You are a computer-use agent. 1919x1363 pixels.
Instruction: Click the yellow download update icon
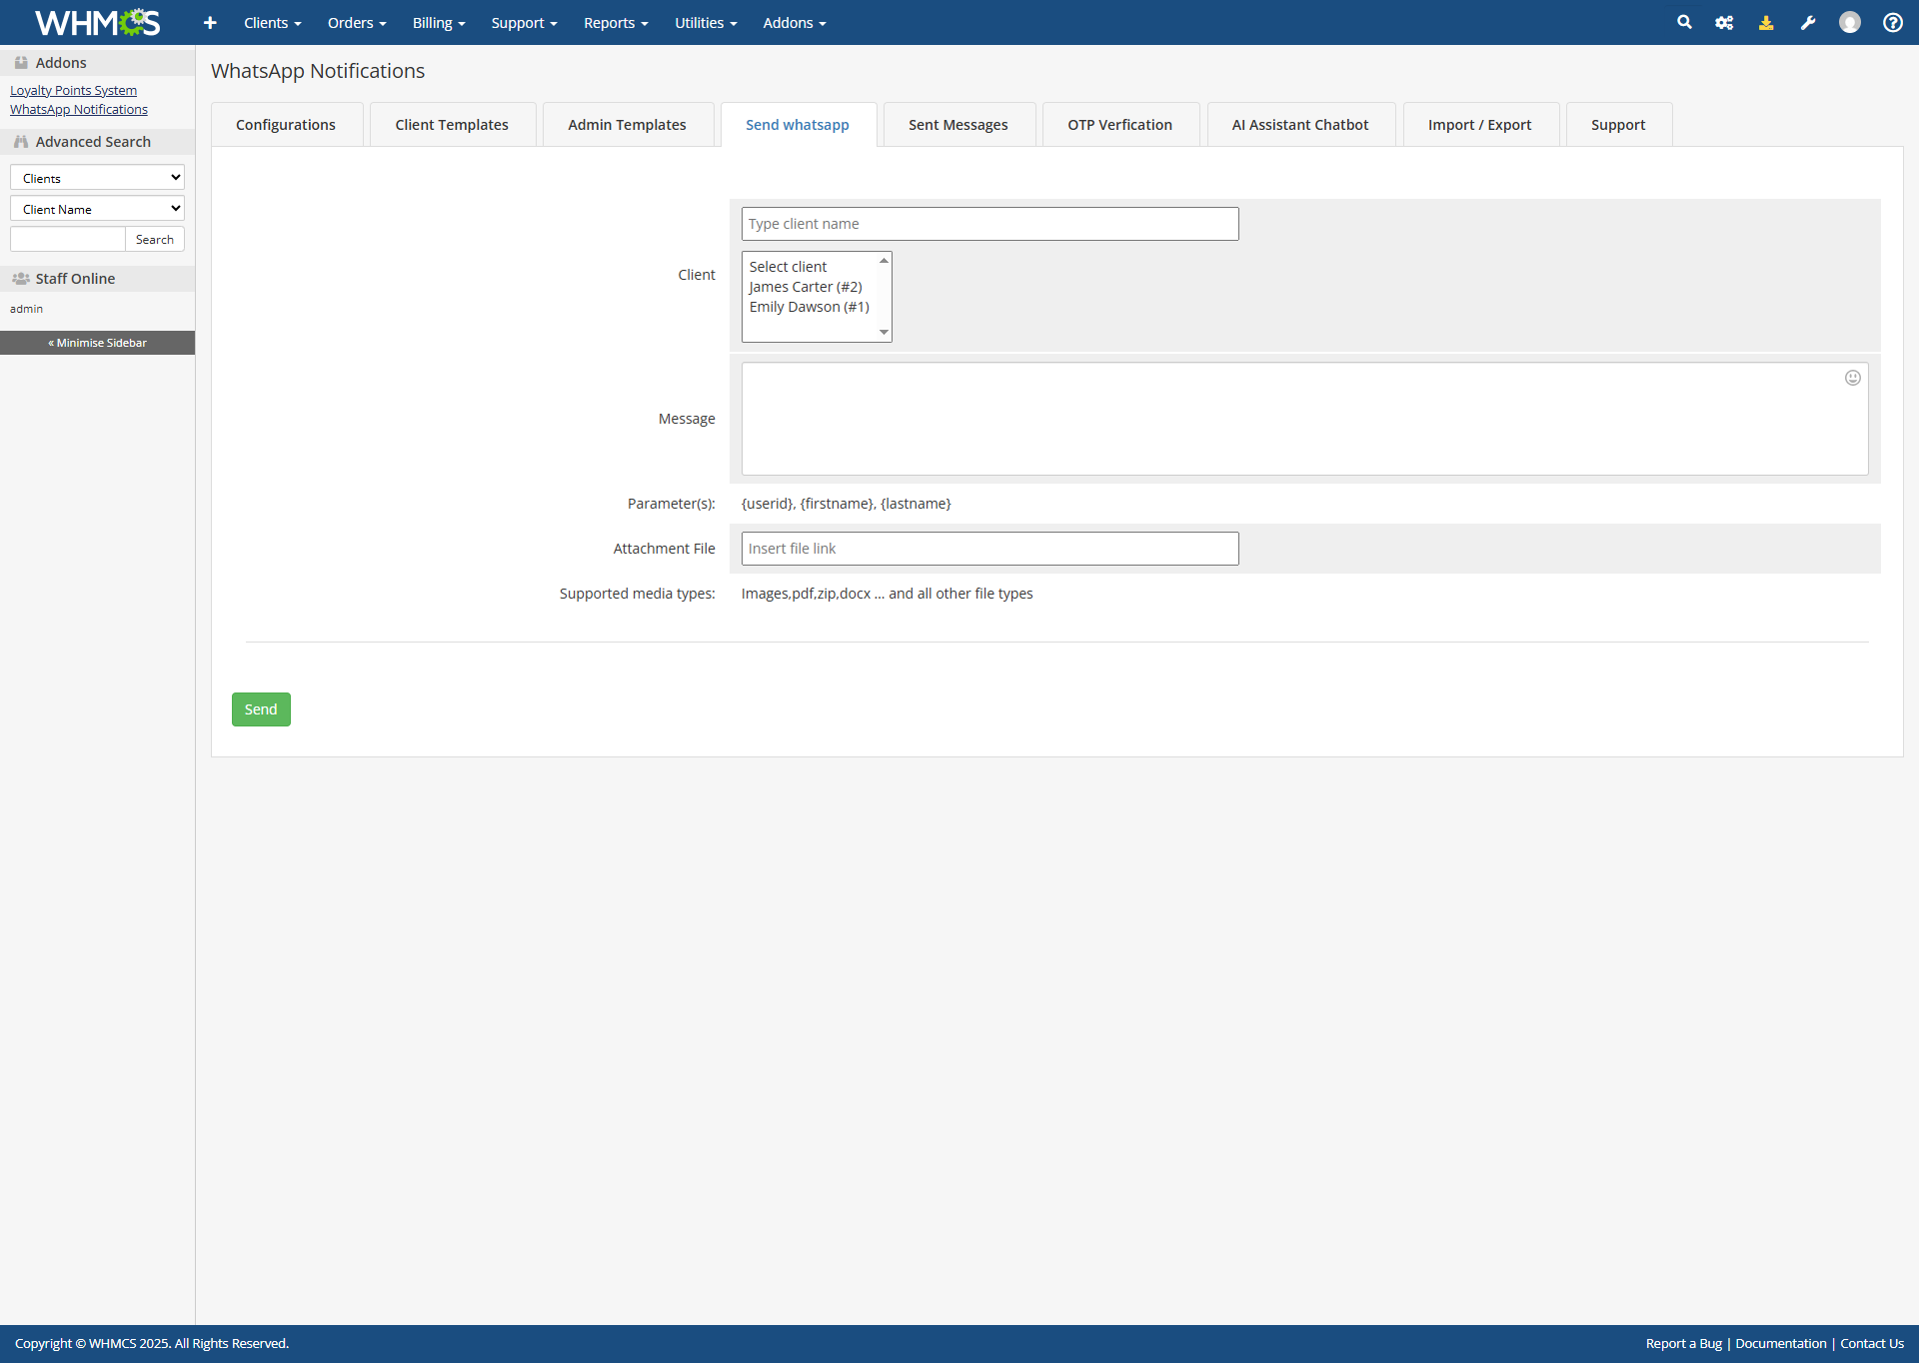tap(1766, 22)
